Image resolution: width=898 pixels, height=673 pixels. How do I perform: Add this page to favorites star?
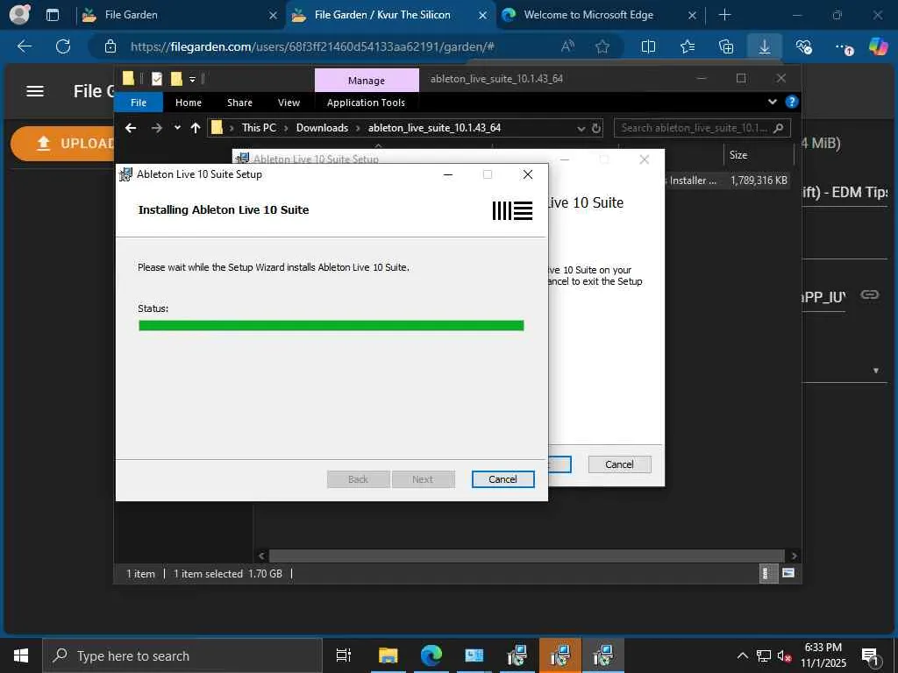coord(602,46)
